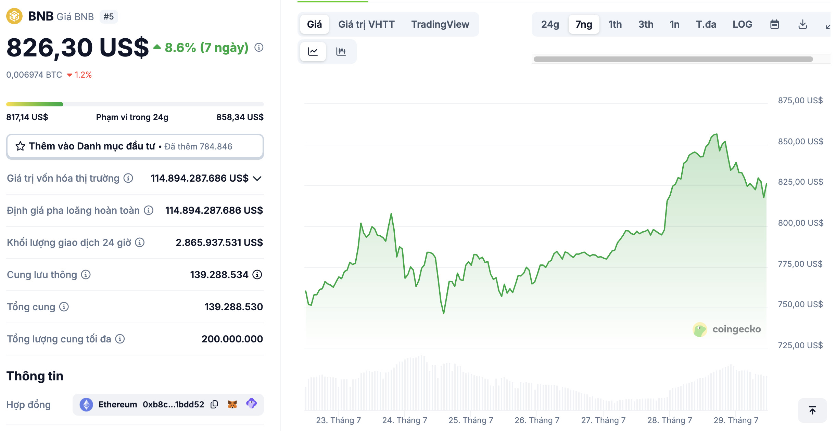Click the 2.865.937.531 US$ volume value
The image size is (836, 431).
coord(219,243)
